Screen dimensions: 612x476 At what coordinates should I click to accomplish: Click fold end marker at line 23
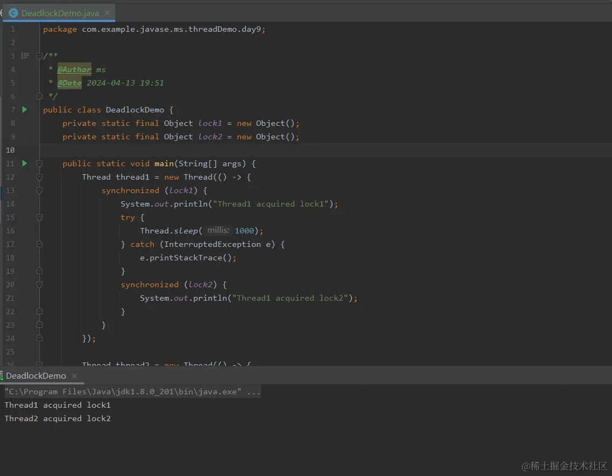(x=39, y=325)
